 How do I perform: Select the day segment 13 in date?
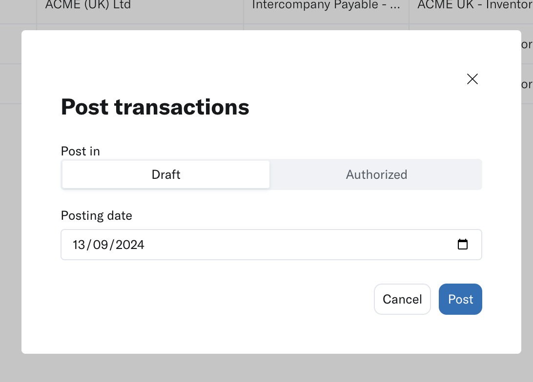tap(79, 245)
